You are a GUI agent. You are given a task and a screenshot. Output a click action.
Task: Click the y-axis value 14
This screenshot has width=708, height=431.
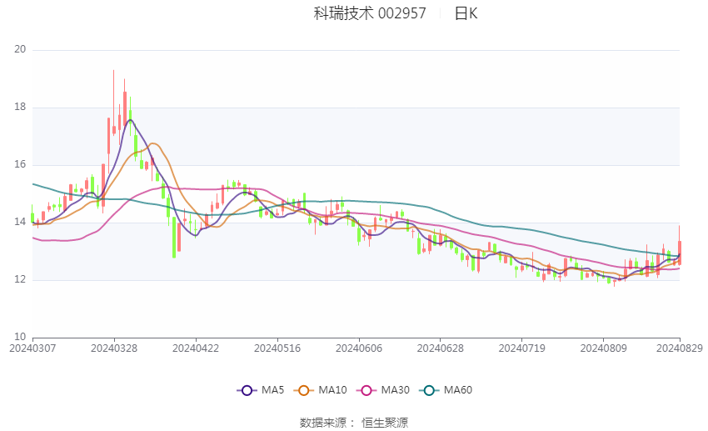[20, 222]
